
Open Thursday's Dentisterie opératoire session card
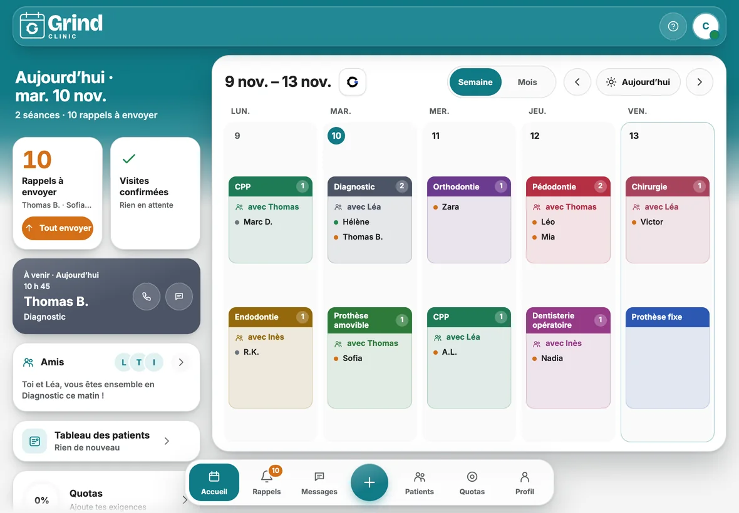point(568,358)
